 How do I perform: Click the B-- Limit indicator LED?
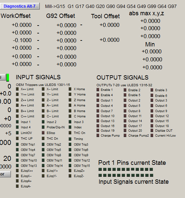tap(43, 111)
